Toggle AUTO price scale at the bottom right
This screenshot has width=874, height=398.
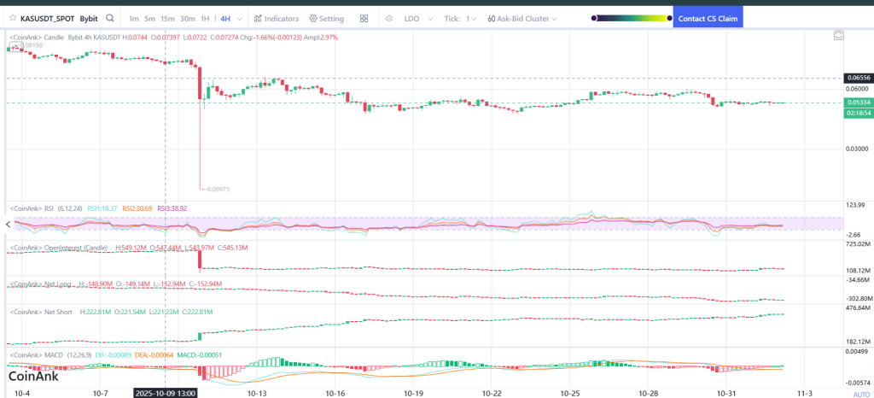861,395
